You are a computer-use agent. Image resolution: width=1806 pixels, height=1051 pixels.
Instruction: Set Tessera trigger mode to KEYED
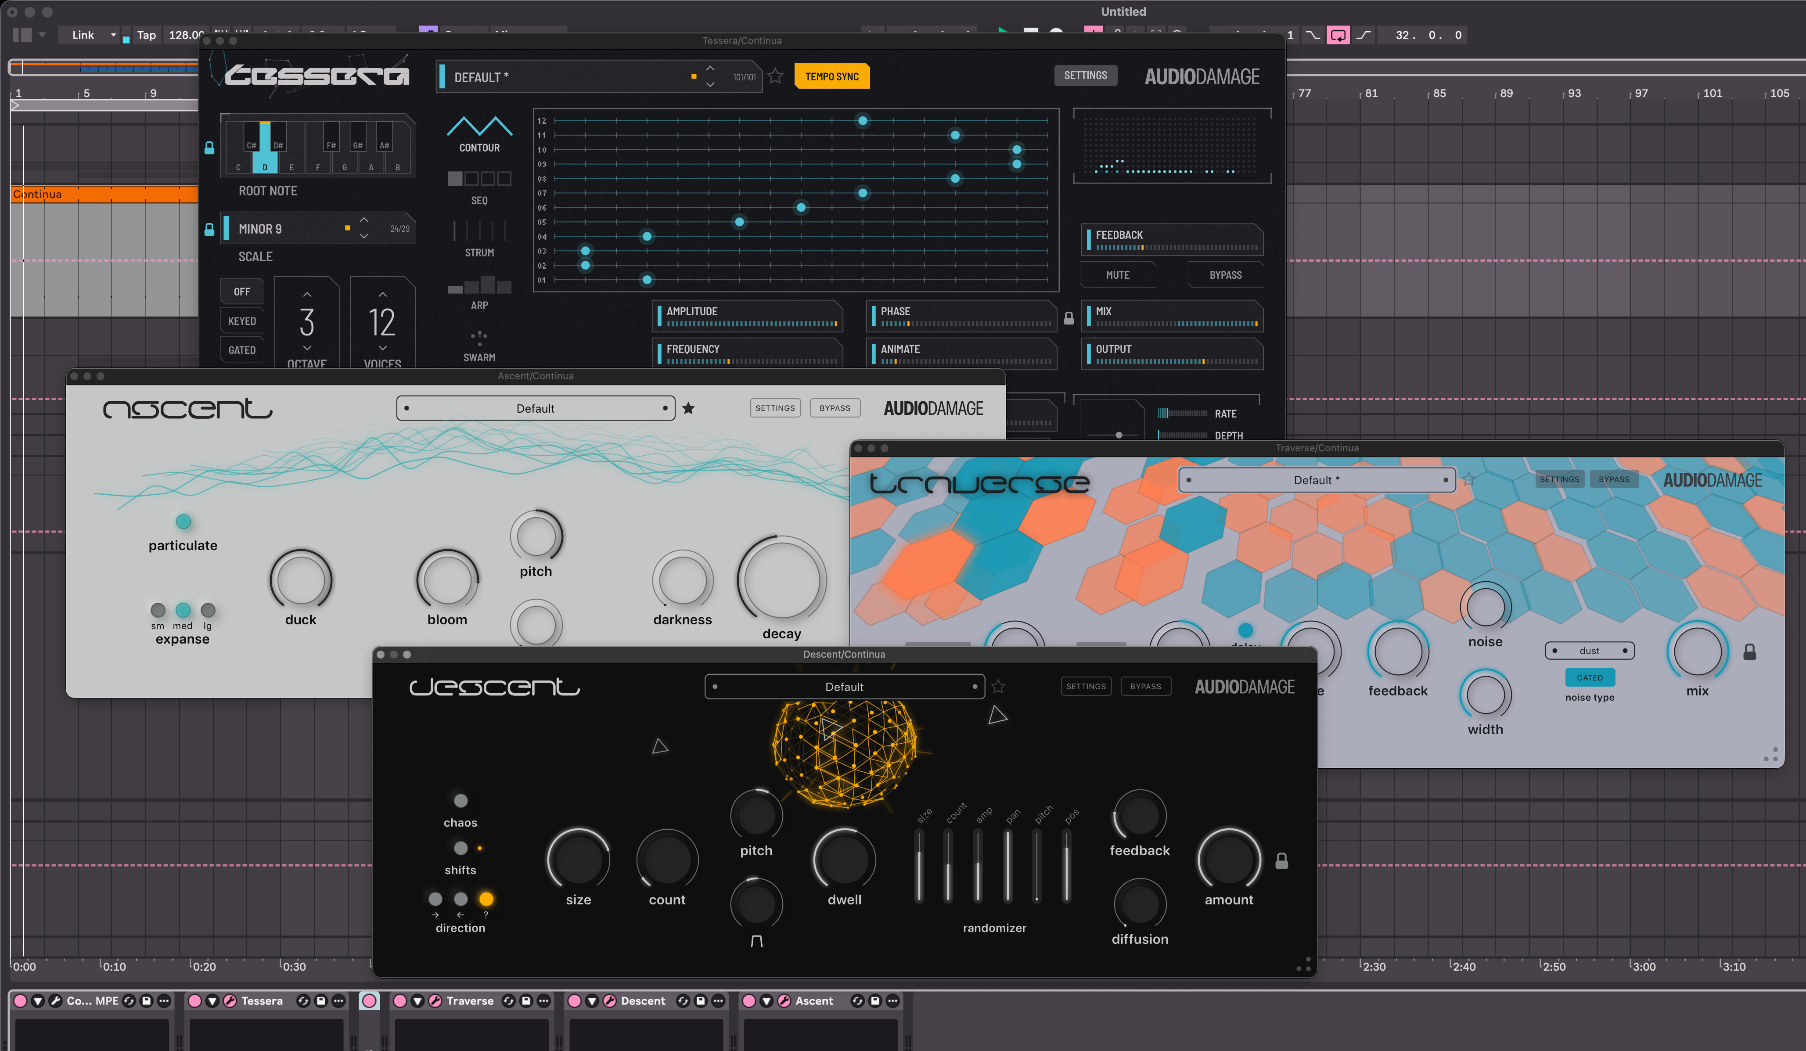[241, 321]
